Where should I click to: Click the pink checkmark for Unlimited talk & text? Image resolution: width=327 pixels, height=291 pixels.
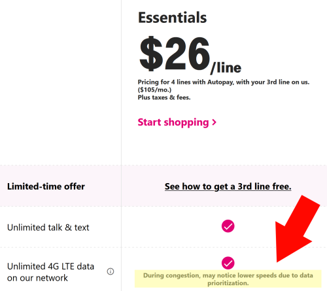[x=228, y=226]
